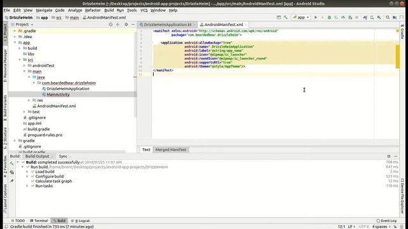Screen dimensions: 408x229
Task: Select the Sync tab in Build panel
Action: click(x=63, y=156)
